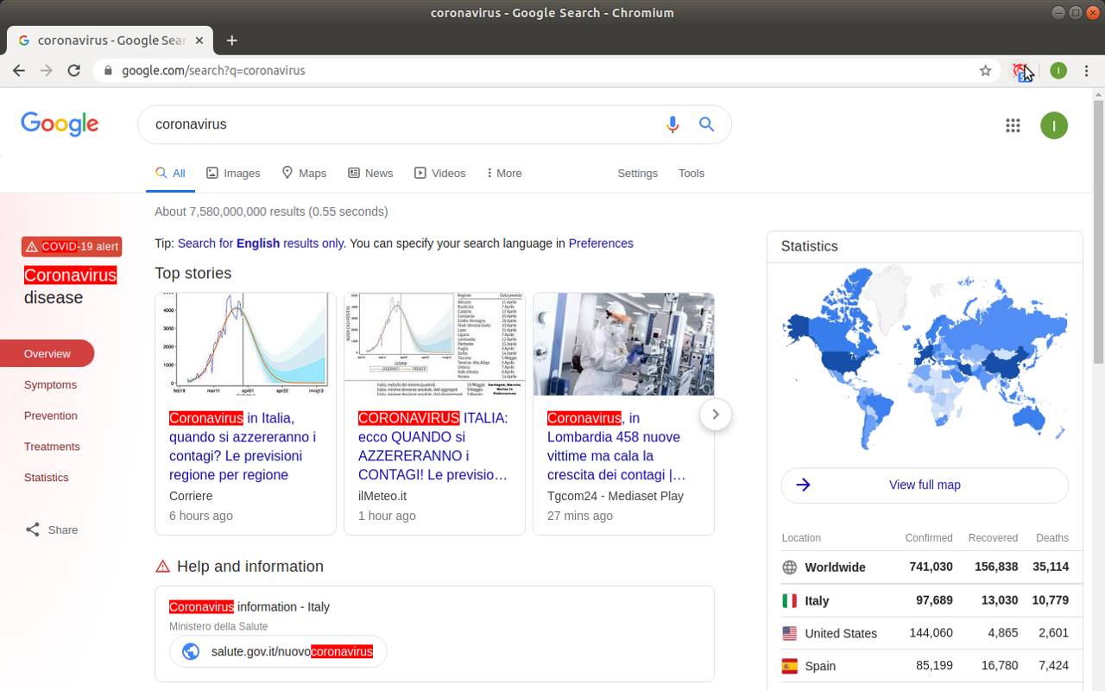
Task: Click the Tgcom24 lab worker thumbnail
Action: pyautogui.click(x=623, y=344)
